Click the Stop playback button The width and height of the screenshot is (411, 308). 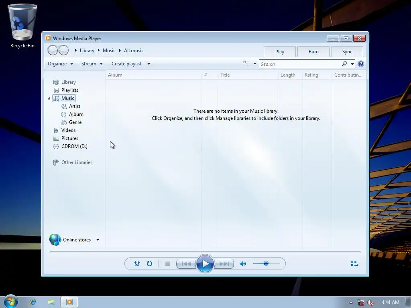click(x=167, y=263)
